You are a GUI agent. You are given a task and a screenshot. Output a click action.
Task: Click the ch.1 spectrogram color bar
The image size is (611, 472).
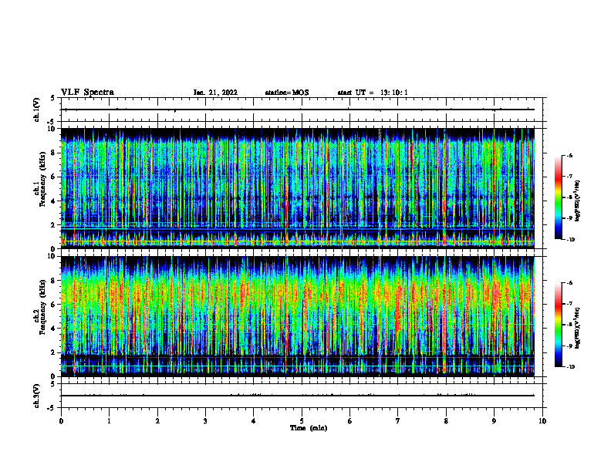(558, 197)
